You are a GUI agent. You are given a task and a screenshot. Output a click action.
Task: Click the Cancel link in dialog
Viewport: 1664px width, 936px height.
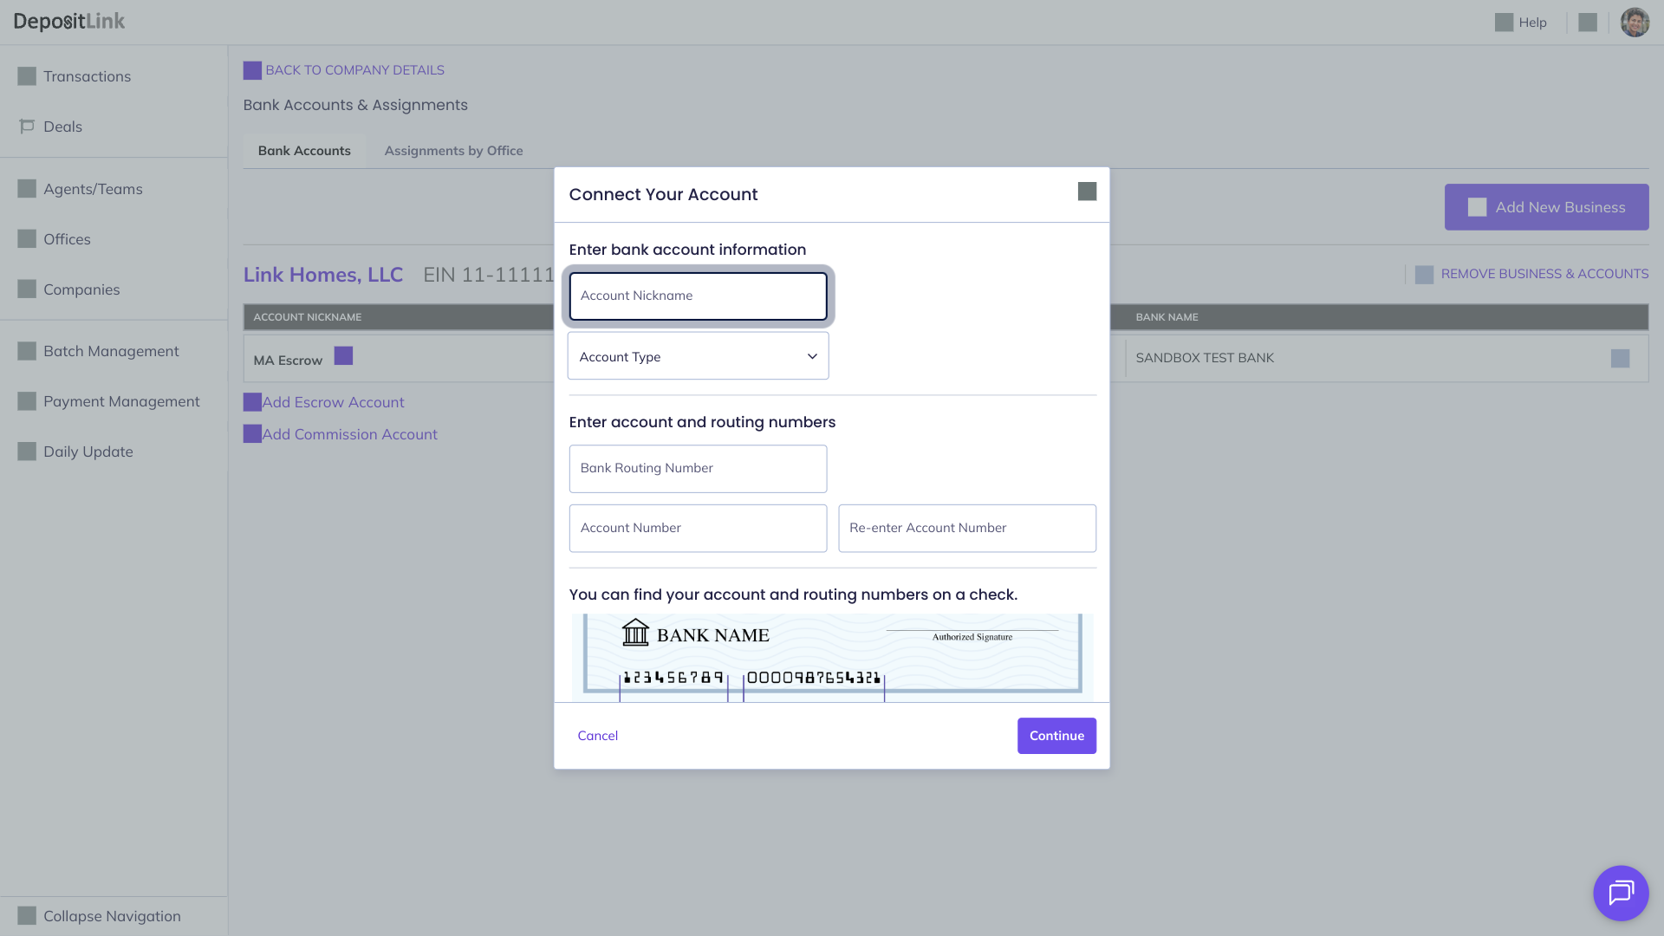coord(597,736)
